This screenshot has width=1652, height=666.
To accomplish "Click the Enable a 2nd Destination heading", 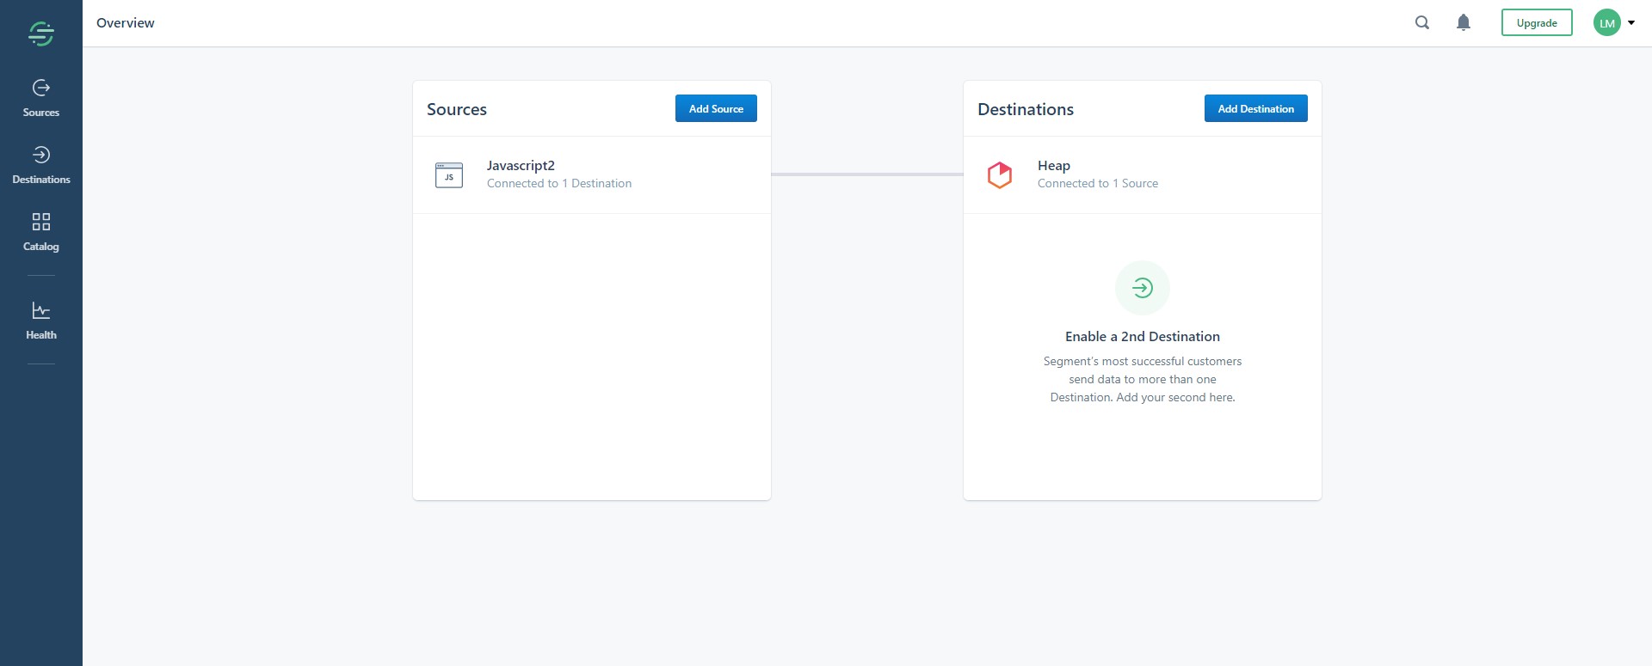I will click(1142, 337).
